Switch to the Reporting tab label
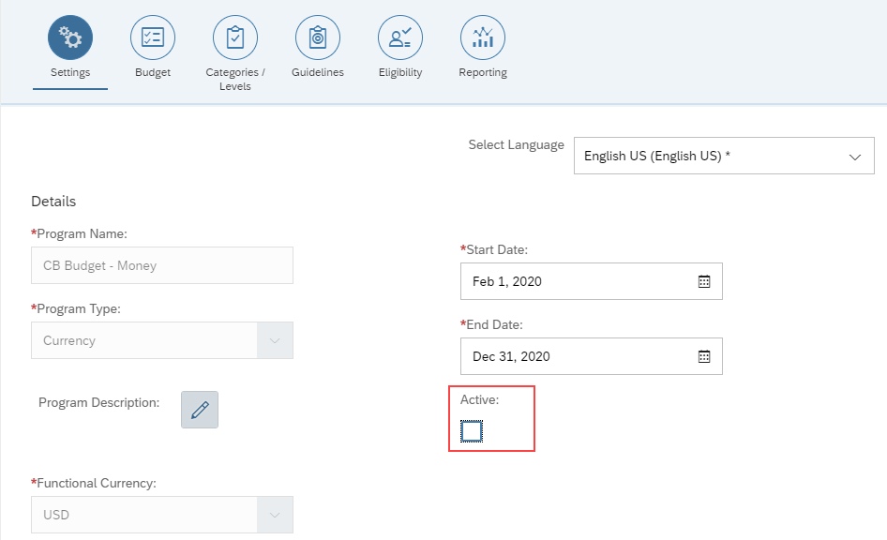The width and height of the screenshot is (887, 540). [x=483, y=72]
